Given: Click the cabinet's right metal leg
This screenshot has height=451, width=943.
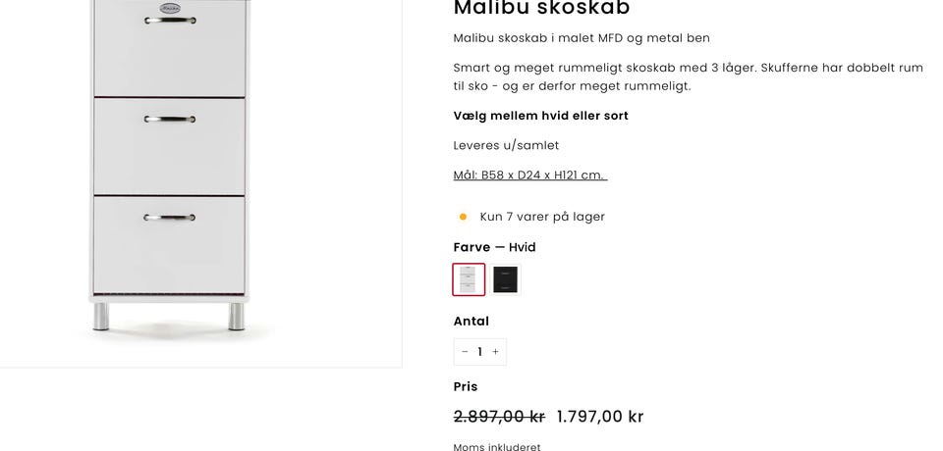Looking at the screenshot, I should tap(236, 316).
